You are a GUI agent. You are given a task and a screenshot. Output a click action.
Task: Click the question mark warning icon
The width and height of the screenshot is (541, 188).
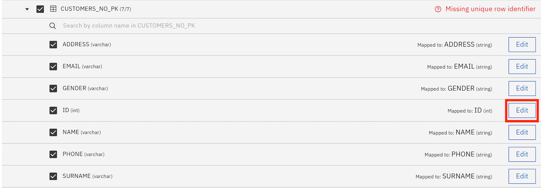(x=438, y=9)
